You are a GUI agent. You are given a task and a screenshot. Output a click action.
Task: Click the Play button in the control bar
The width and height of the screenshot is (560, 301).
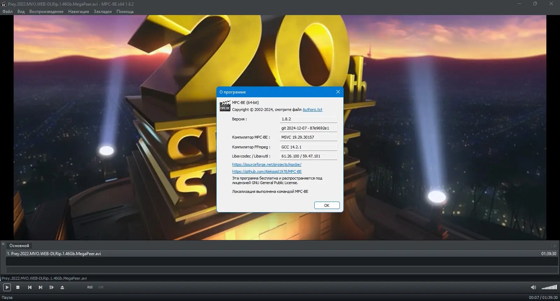click(x=7, y=287)
